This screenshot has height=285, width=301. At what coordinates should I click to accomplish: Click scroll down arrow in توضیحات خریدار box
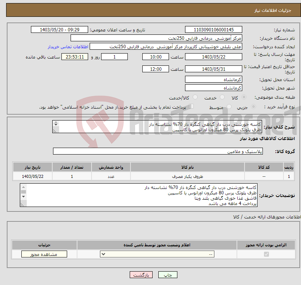tap(23, 197)
